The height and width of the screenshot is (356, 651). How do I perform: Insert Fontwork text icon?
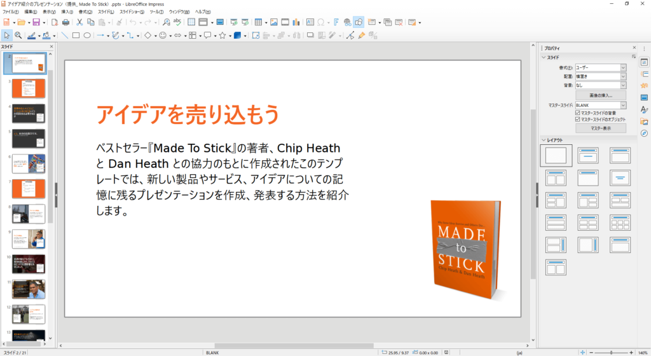coord(336,22)
